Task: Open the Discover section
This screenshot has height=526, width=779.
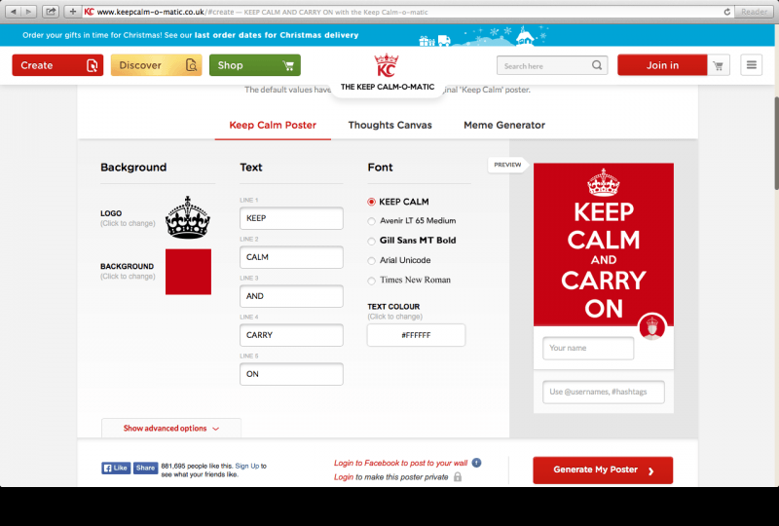Action: tap(156, 65)
